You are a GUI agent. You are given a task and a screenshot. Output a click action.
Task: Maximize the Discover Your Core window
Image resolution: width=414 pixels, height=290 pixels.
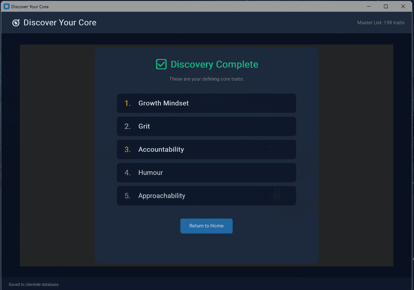tap(386, 6)
